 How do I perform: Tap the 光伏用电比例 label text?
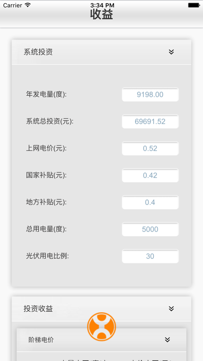click(x=47, y=256)
